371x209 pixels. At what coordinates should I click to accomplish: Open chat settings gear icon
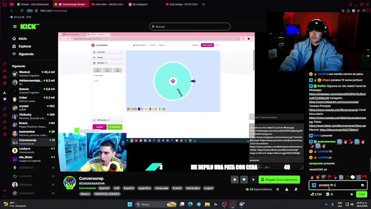click(352, 194)
